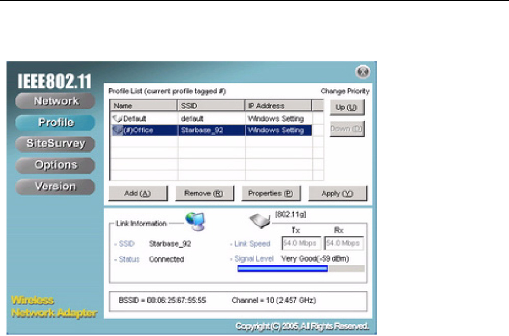Viewport: 509px width, 336px height.
Task: Click Office row's 'Windows Setting' cell
Action: click(x=276, y=130)
